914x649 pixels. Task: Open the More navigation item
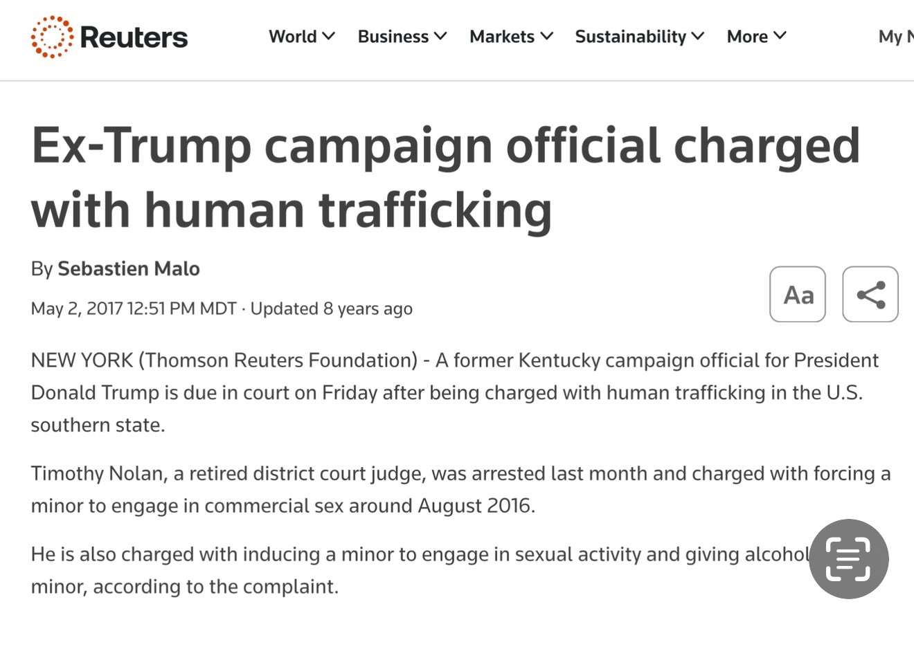(747, 37)
